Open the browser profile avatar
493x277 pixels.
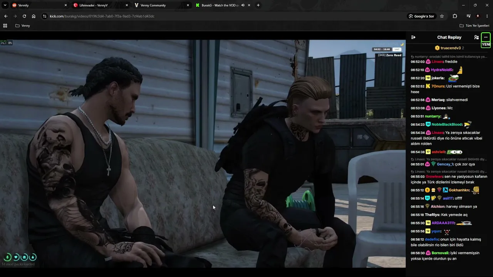[x=478, y=16]
